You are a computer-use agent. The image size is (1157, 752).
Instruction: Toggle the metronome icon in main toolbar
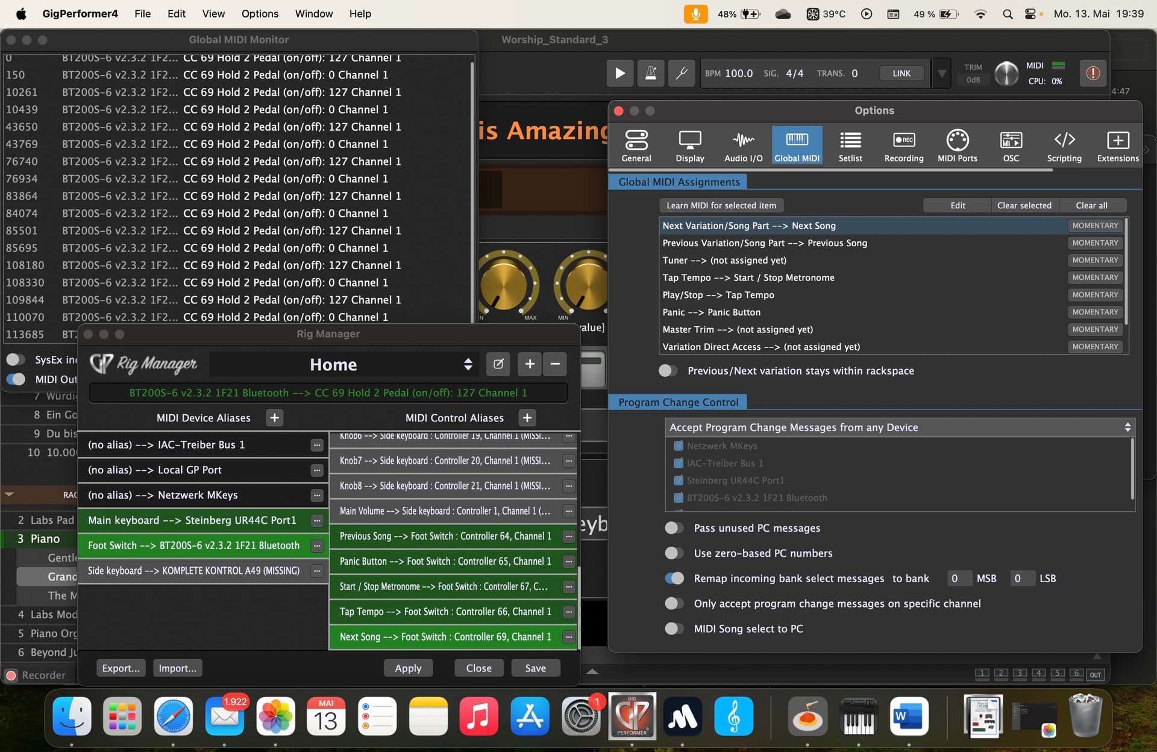[651, 73]
